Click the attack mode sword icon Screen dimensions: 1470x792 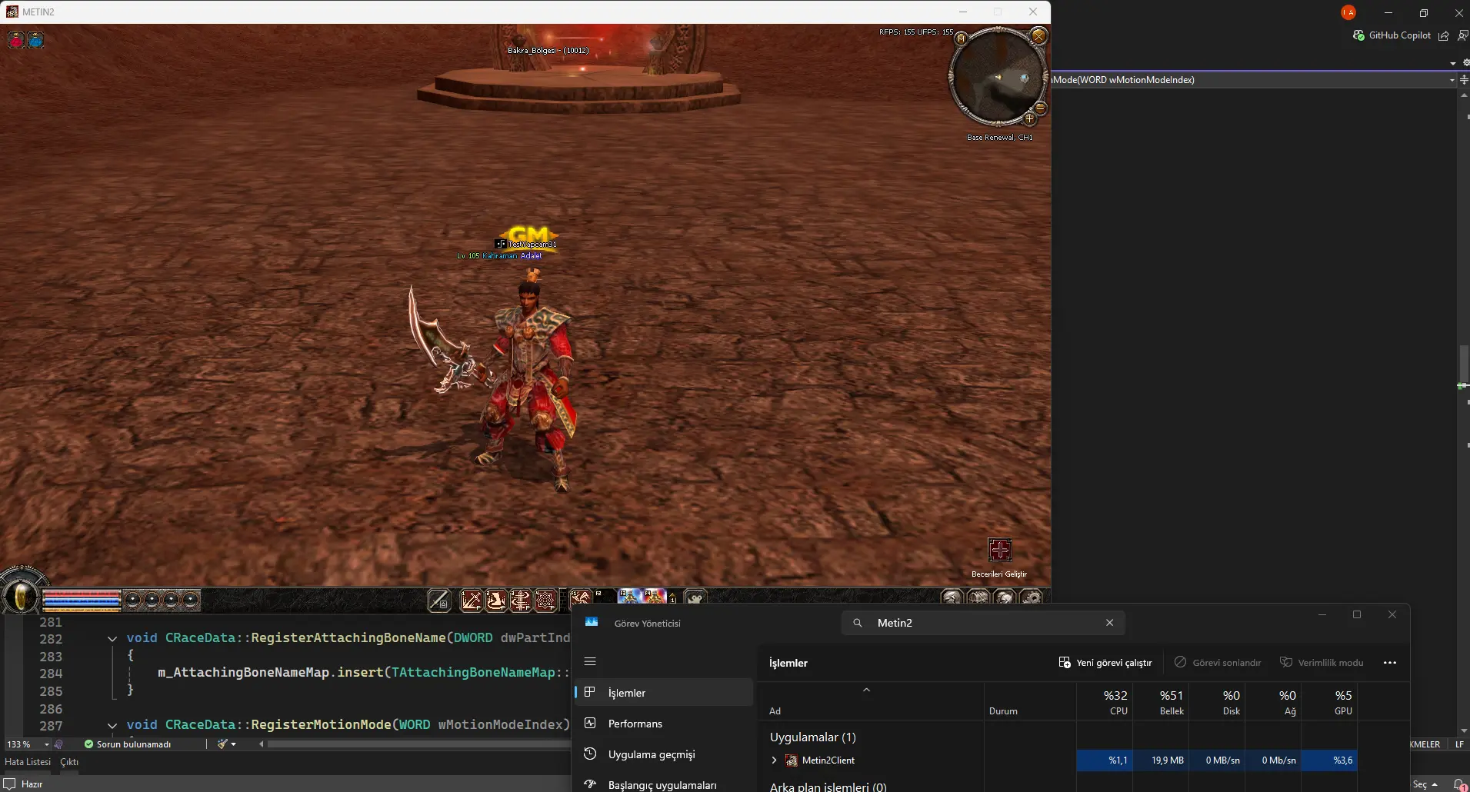click(x=439, y=600)
